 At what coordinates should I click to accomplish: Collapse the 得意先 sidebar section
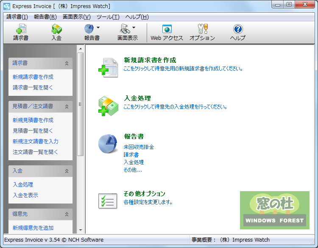click(x=67, y=214)
